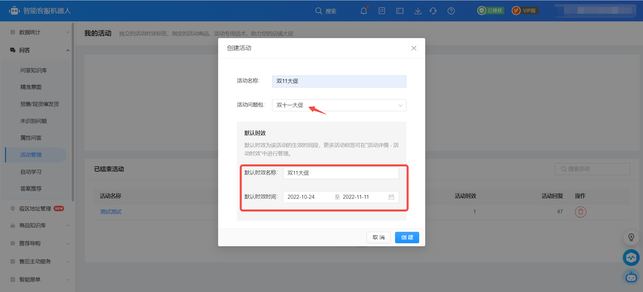
Task: Delete the 测试测试 activity via trash icon
Action: [580, 212]
